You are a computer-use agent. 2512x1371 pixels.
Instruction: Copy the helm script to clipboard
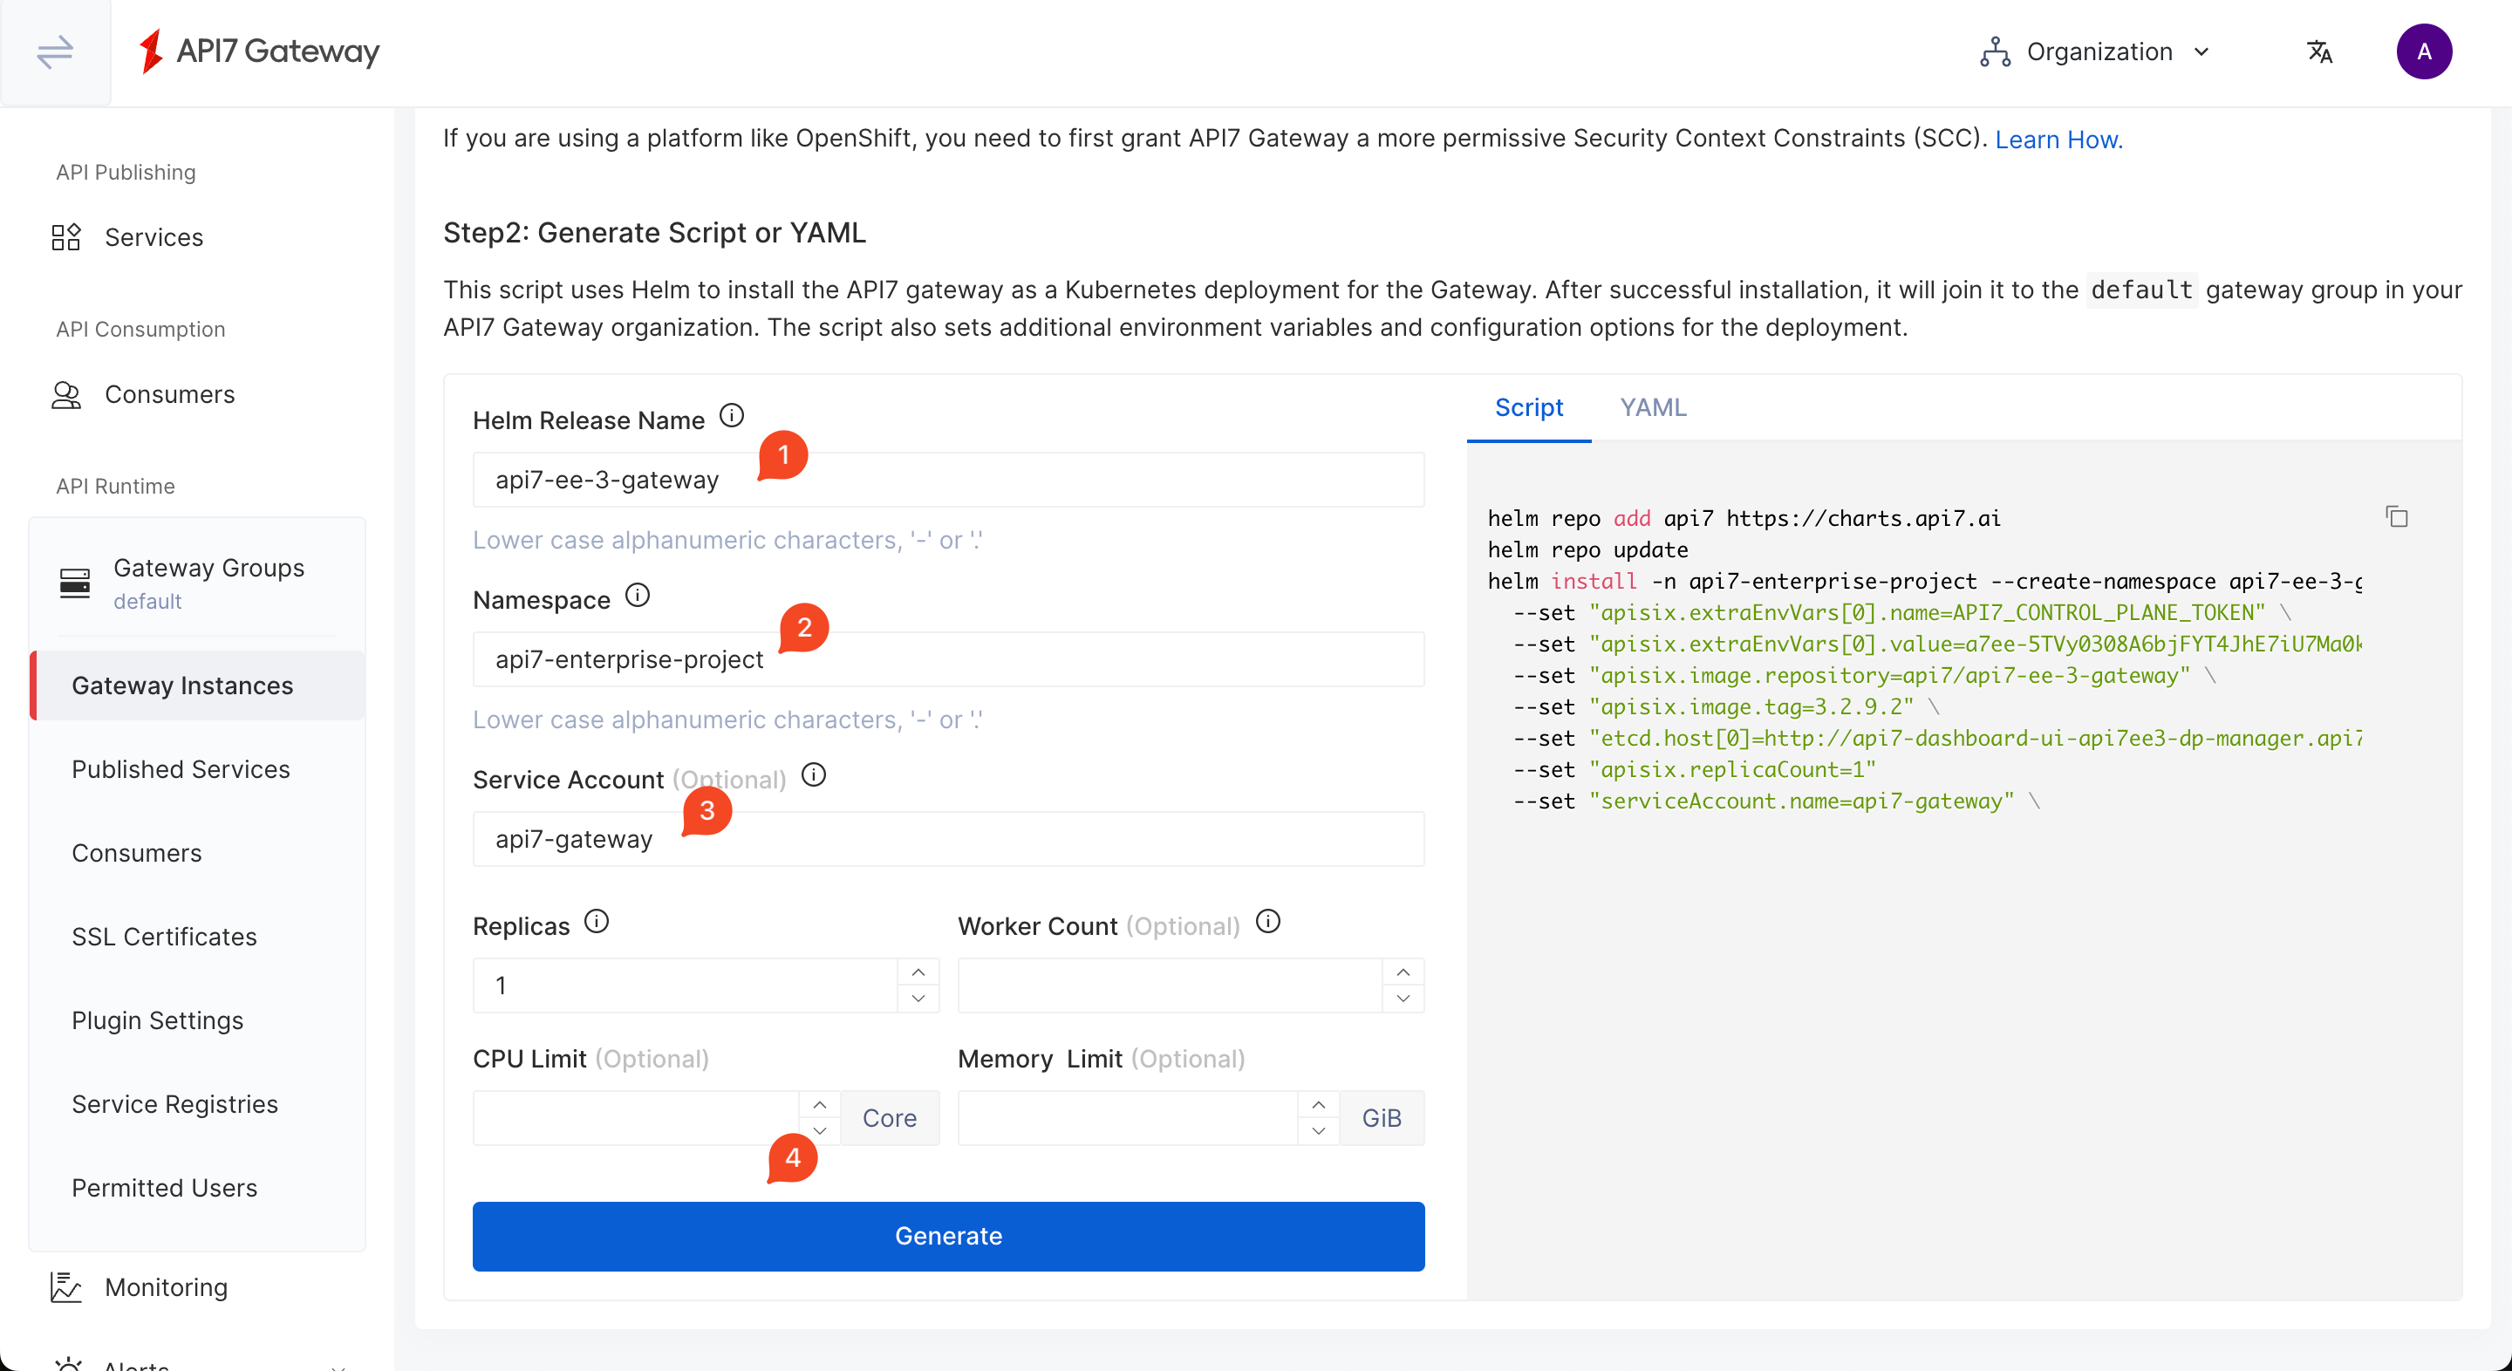click(x=2397, y=517)
